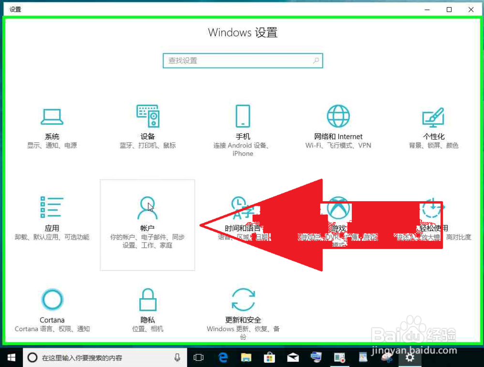Click into the 查找设置 search field
The width and height of the screenshot is (484, 367).
click(x=243, y=61)
